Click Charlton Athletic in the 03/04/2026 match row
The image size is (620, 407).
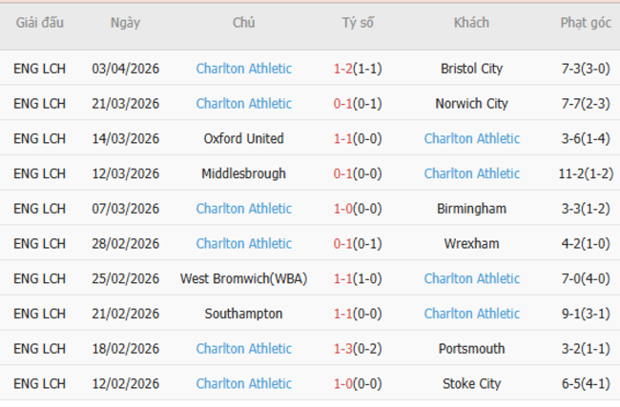pyautogui.click(x=243, y=69)
